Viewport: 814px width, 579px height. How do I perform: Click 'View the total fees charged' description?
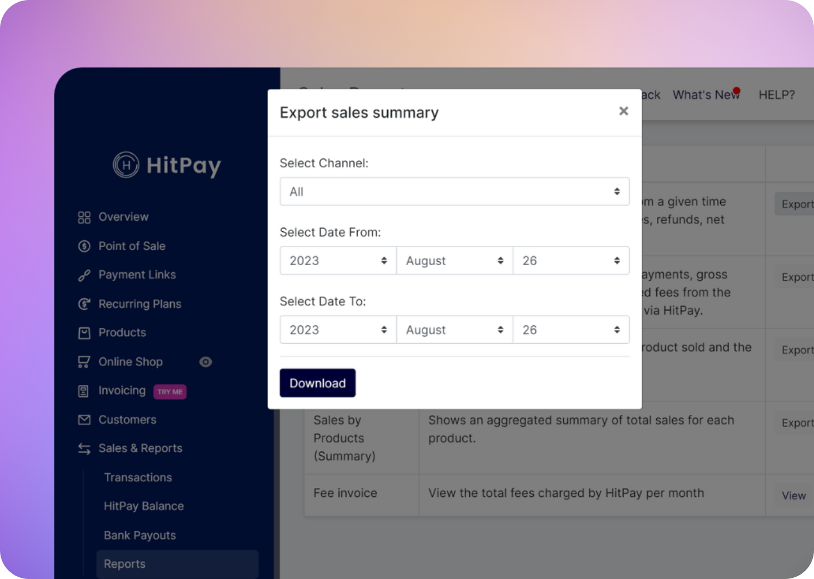coord(566,493)
